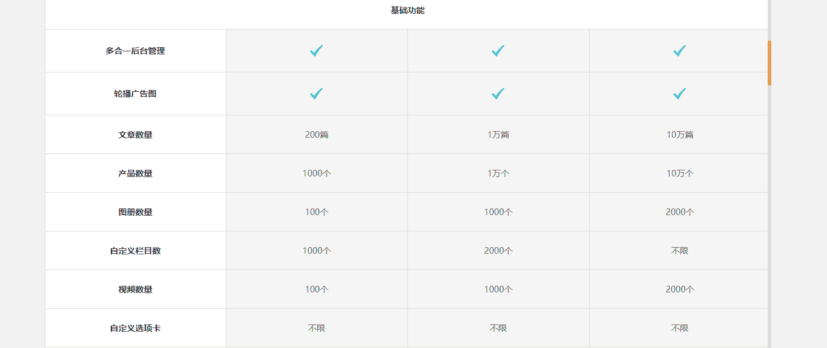Select the 10万篇 article limit cell

click(680, 135)
